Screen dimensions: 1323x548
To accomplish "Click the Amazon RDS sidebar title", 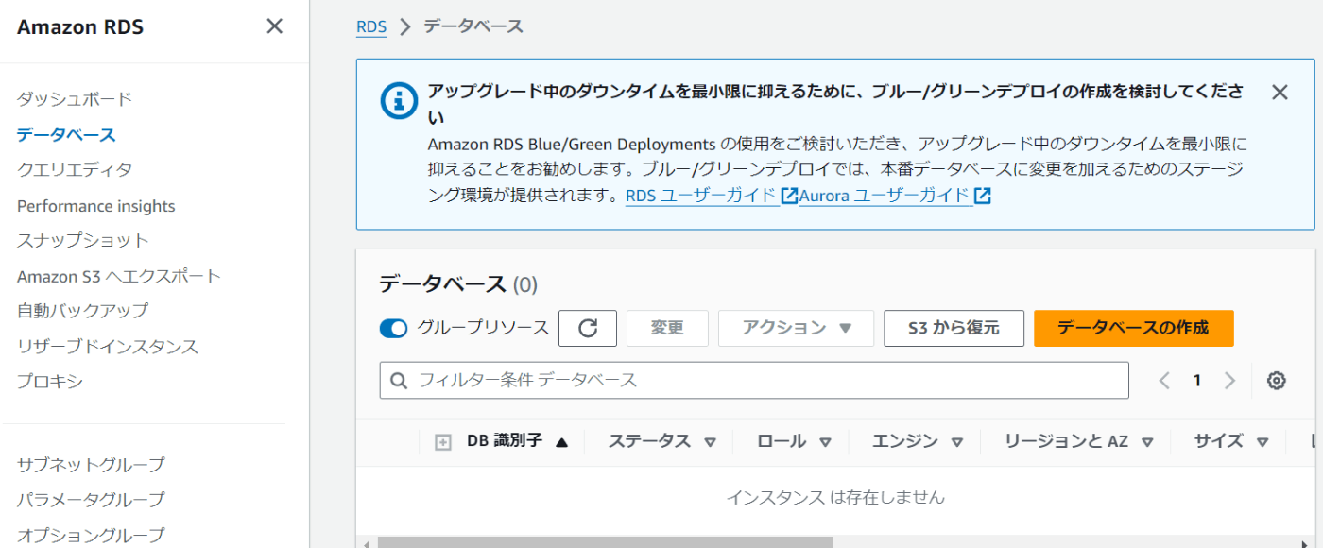I will (x=80, y=26).
